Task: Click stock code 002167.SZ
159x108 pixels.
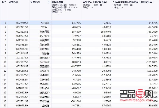Action: point(22,62)
